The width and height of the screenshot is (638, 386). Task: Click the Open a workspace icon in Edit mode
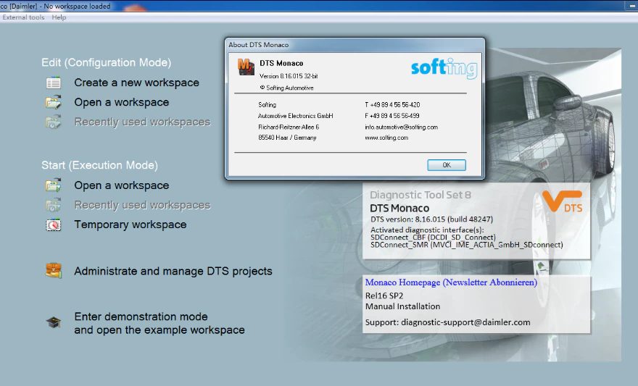54,102
